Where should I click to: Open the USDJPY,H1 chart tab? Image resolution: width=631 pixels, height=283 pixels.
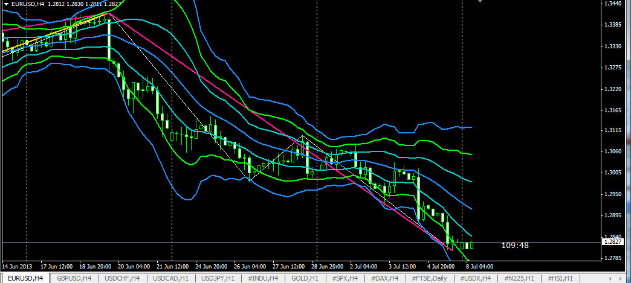(218, 278)
